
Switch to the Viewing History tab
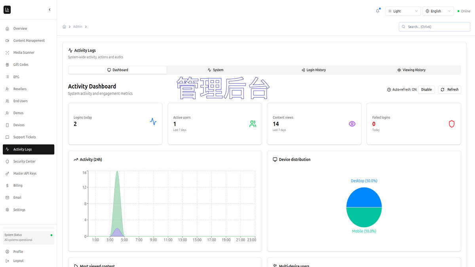412,70
